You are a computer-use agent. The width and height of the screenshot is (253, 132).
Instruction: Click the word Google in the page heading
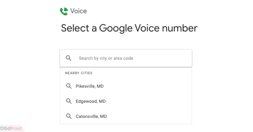coord(116,28)
